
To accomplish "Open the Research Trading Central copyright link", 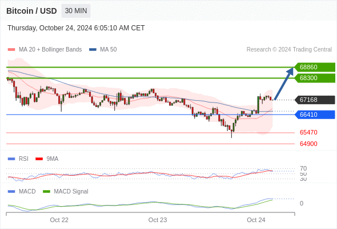I will [x=289, y=50].
